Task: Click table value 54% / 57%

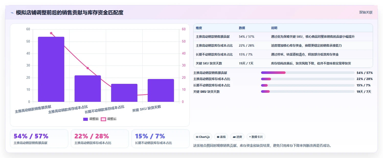Action: tap(246, 37)
